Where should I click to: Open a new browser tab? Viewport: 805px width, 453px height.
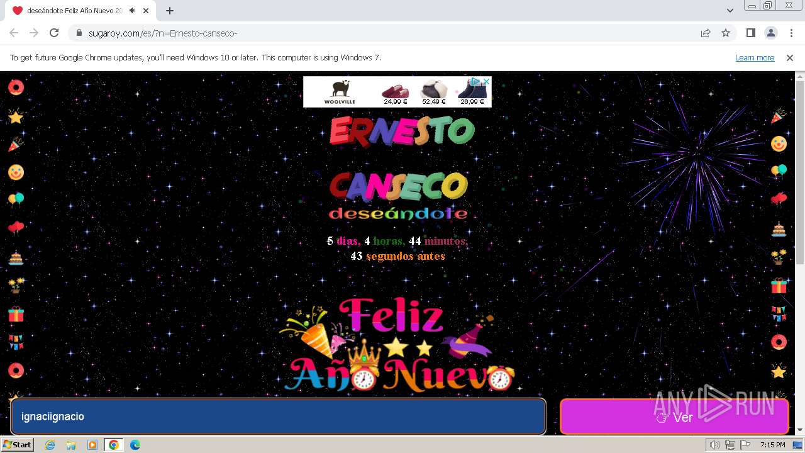(x=169, y=11)
